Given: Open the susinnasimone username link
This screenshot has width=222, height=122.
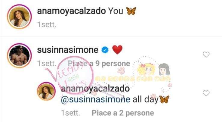Looking at the screenshot, I should pyautogui.click(x=68, y=50).
